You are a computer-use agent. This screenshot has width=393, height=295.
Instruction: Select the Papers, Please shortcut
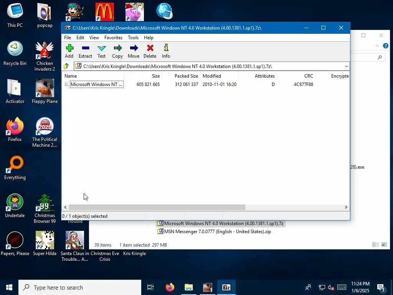pyautogui.click(x=15, y=244)
